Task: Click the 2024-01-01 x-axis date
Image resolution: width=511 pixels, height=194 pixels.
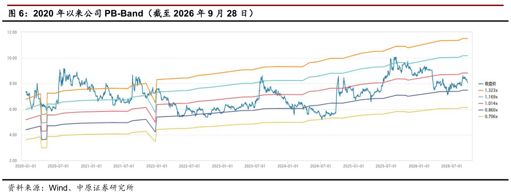Action: click(288, 166)
